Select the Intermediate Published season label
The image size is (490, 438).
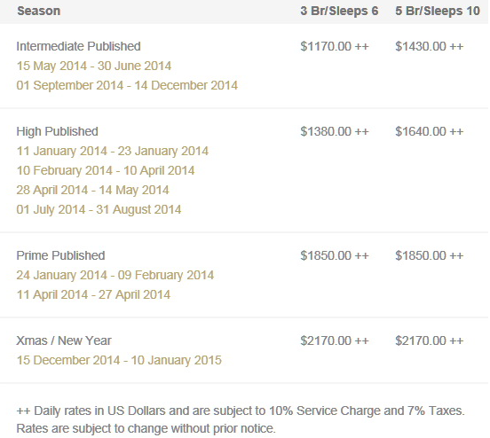pos(78,46)
